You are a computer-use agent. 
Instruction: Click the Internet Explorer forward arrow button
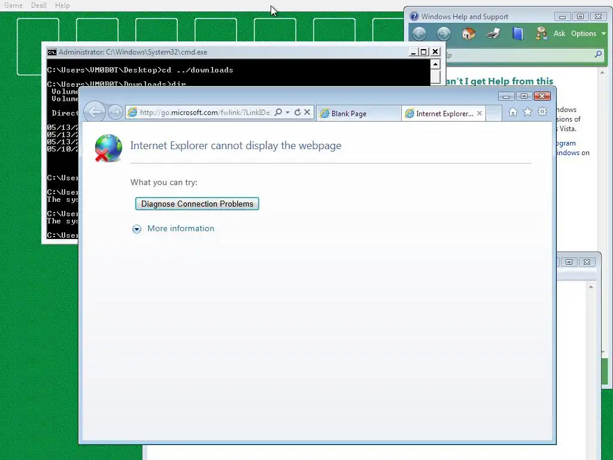click(116, 112)
